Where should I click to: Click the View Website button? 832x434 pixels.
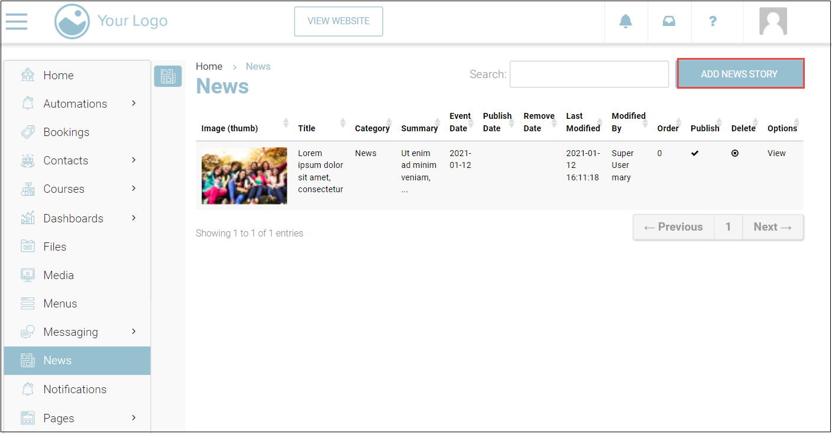(x=338, y=21)
